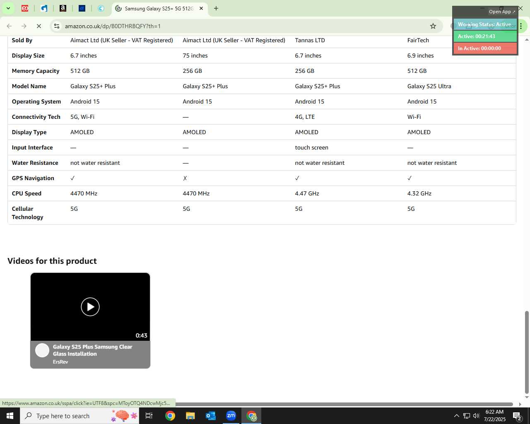530x424 pixels.
Task: Click the Videos for this product heading
Action: coord(52,261)
